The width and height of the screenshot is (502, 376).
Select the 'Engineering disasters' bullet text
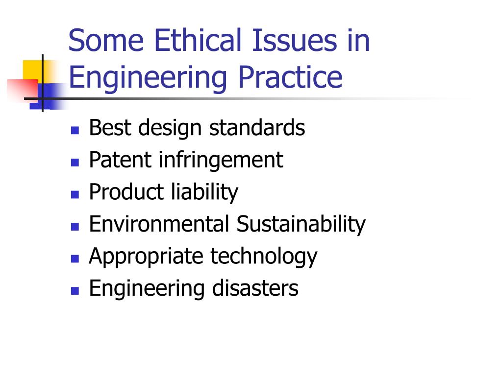[x=194, y=289]
